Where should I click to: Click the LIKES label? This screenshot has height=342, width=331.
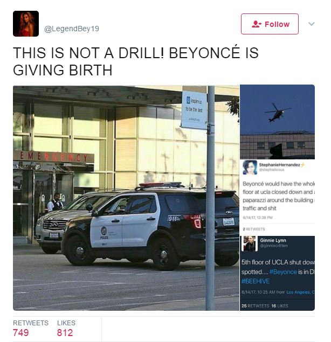[x=66, y=323]
